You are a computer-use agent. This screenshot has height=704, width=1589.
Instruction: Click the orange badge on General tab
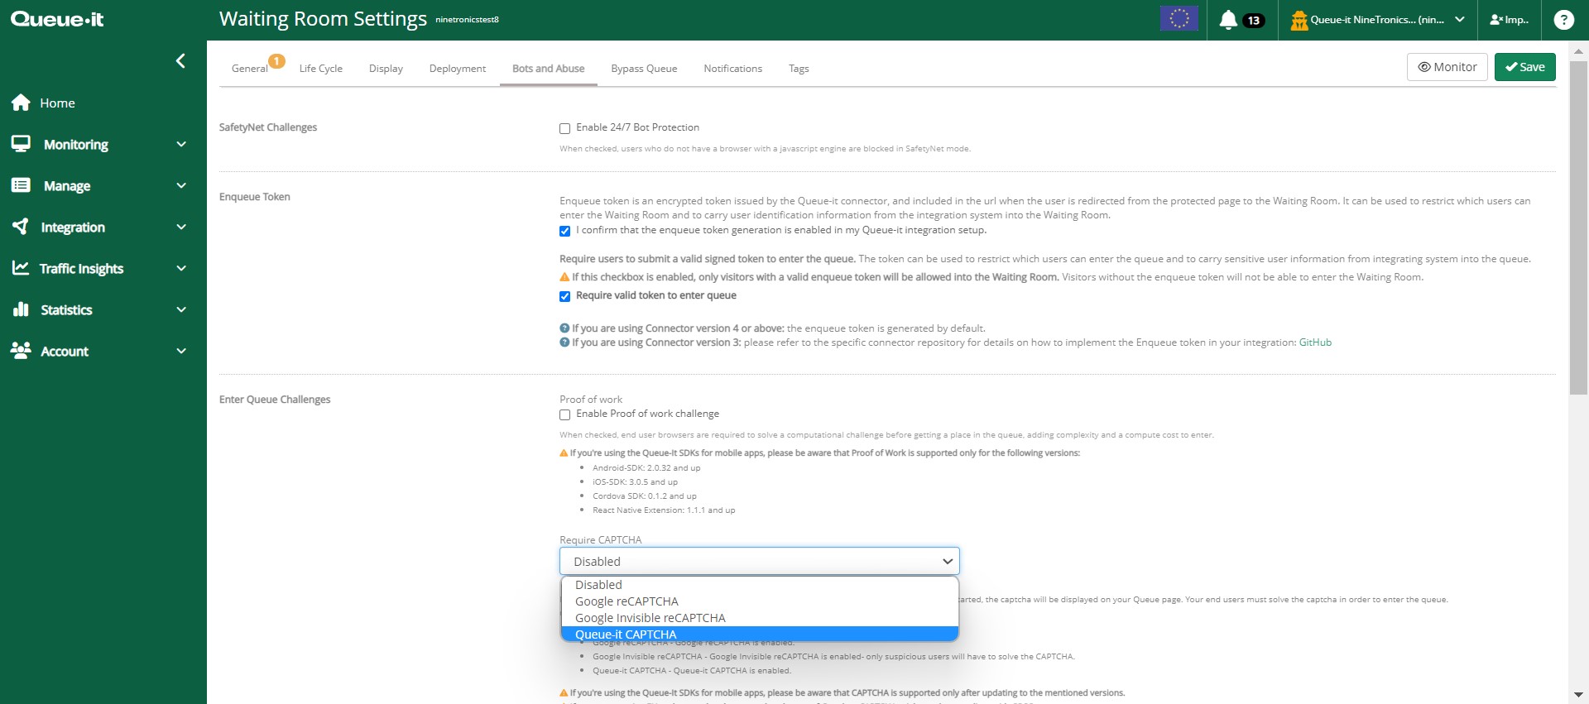pyautogui.click(x=277, y=60)
